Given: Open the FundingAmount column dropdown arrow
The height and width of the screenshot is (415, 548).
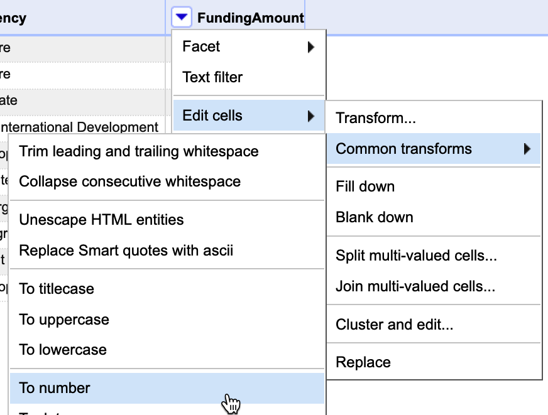Looking at the screenshot, I should click(x=182, y=18).
